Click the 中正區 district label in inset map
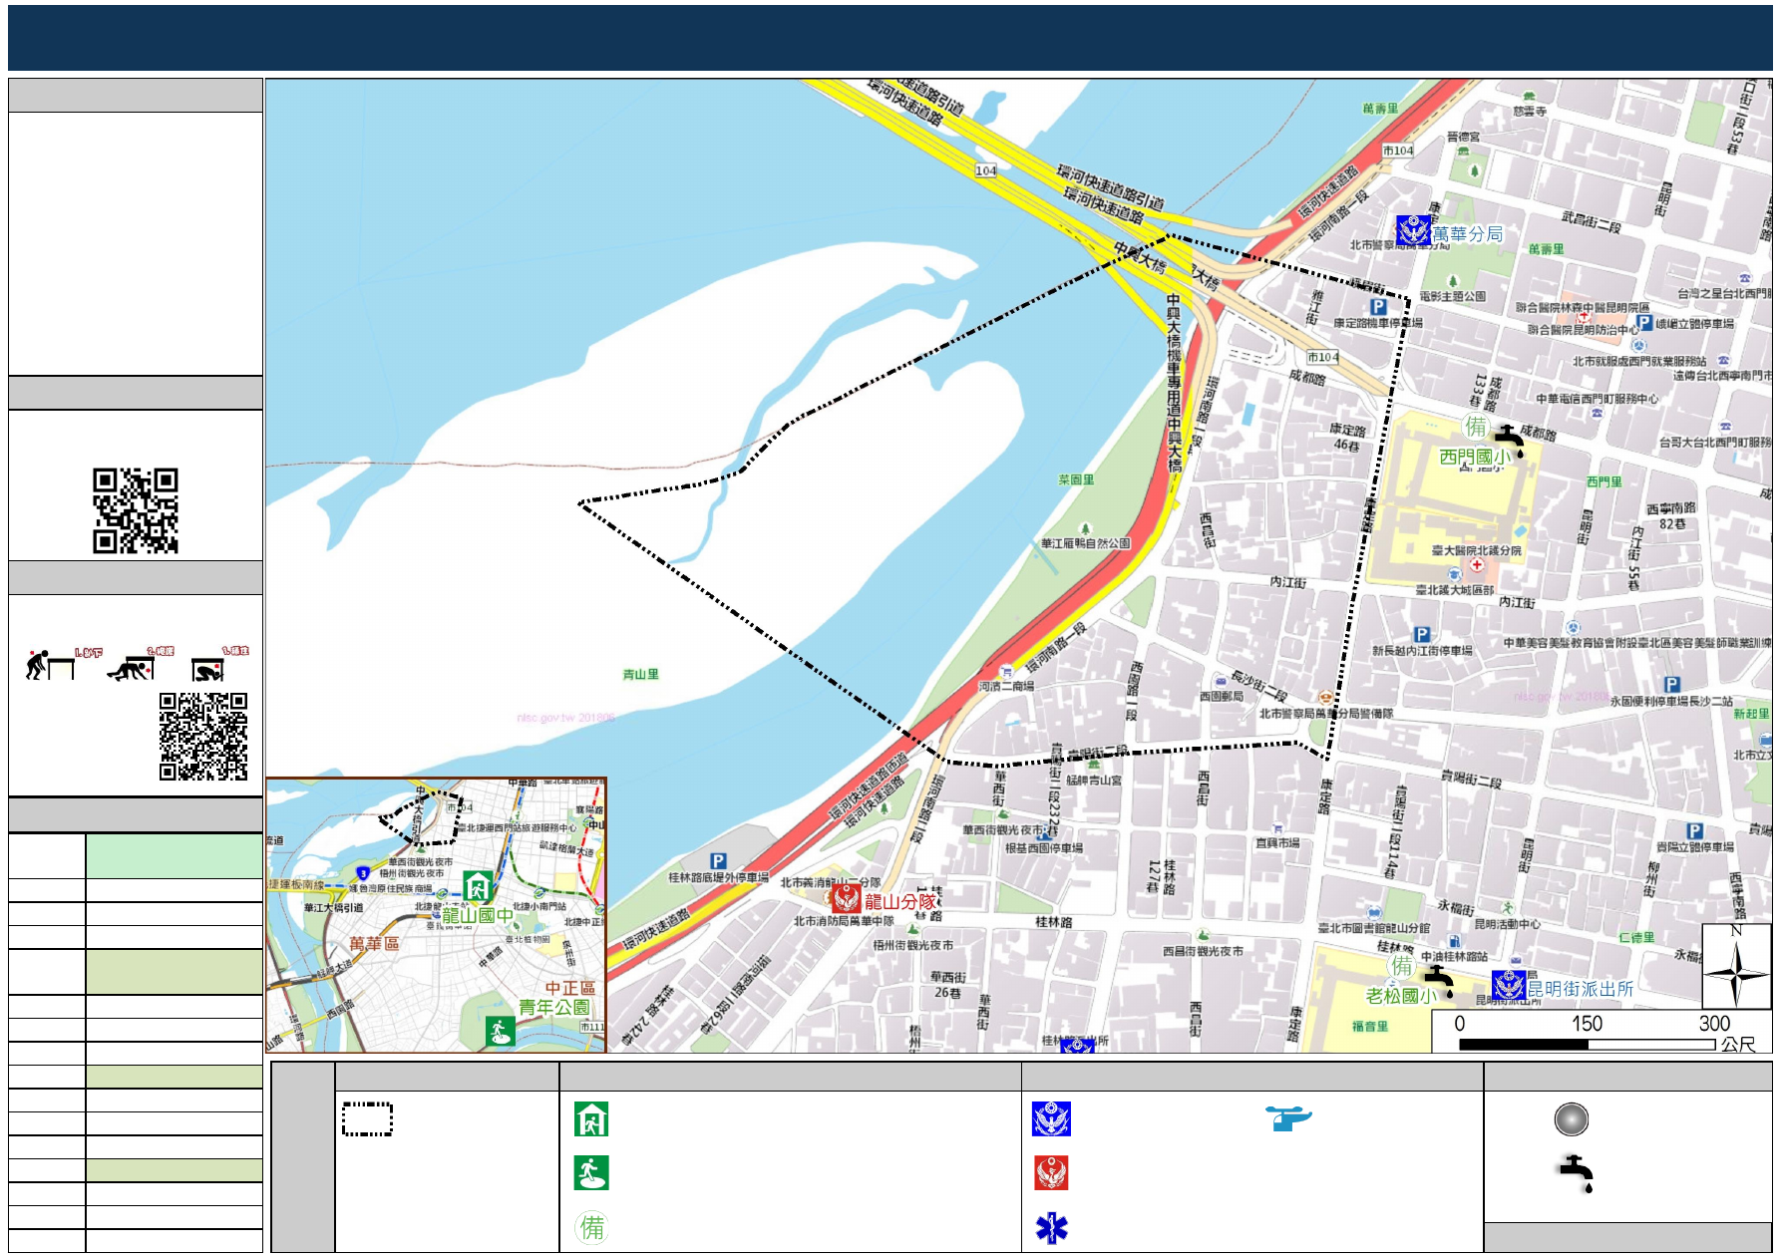Screen dimensions: 1781x1259 point(569,988)
